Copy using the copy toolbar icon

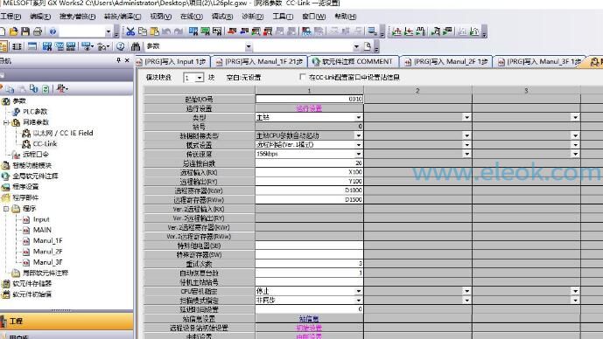pyautogui.click(x=143, y=31)
